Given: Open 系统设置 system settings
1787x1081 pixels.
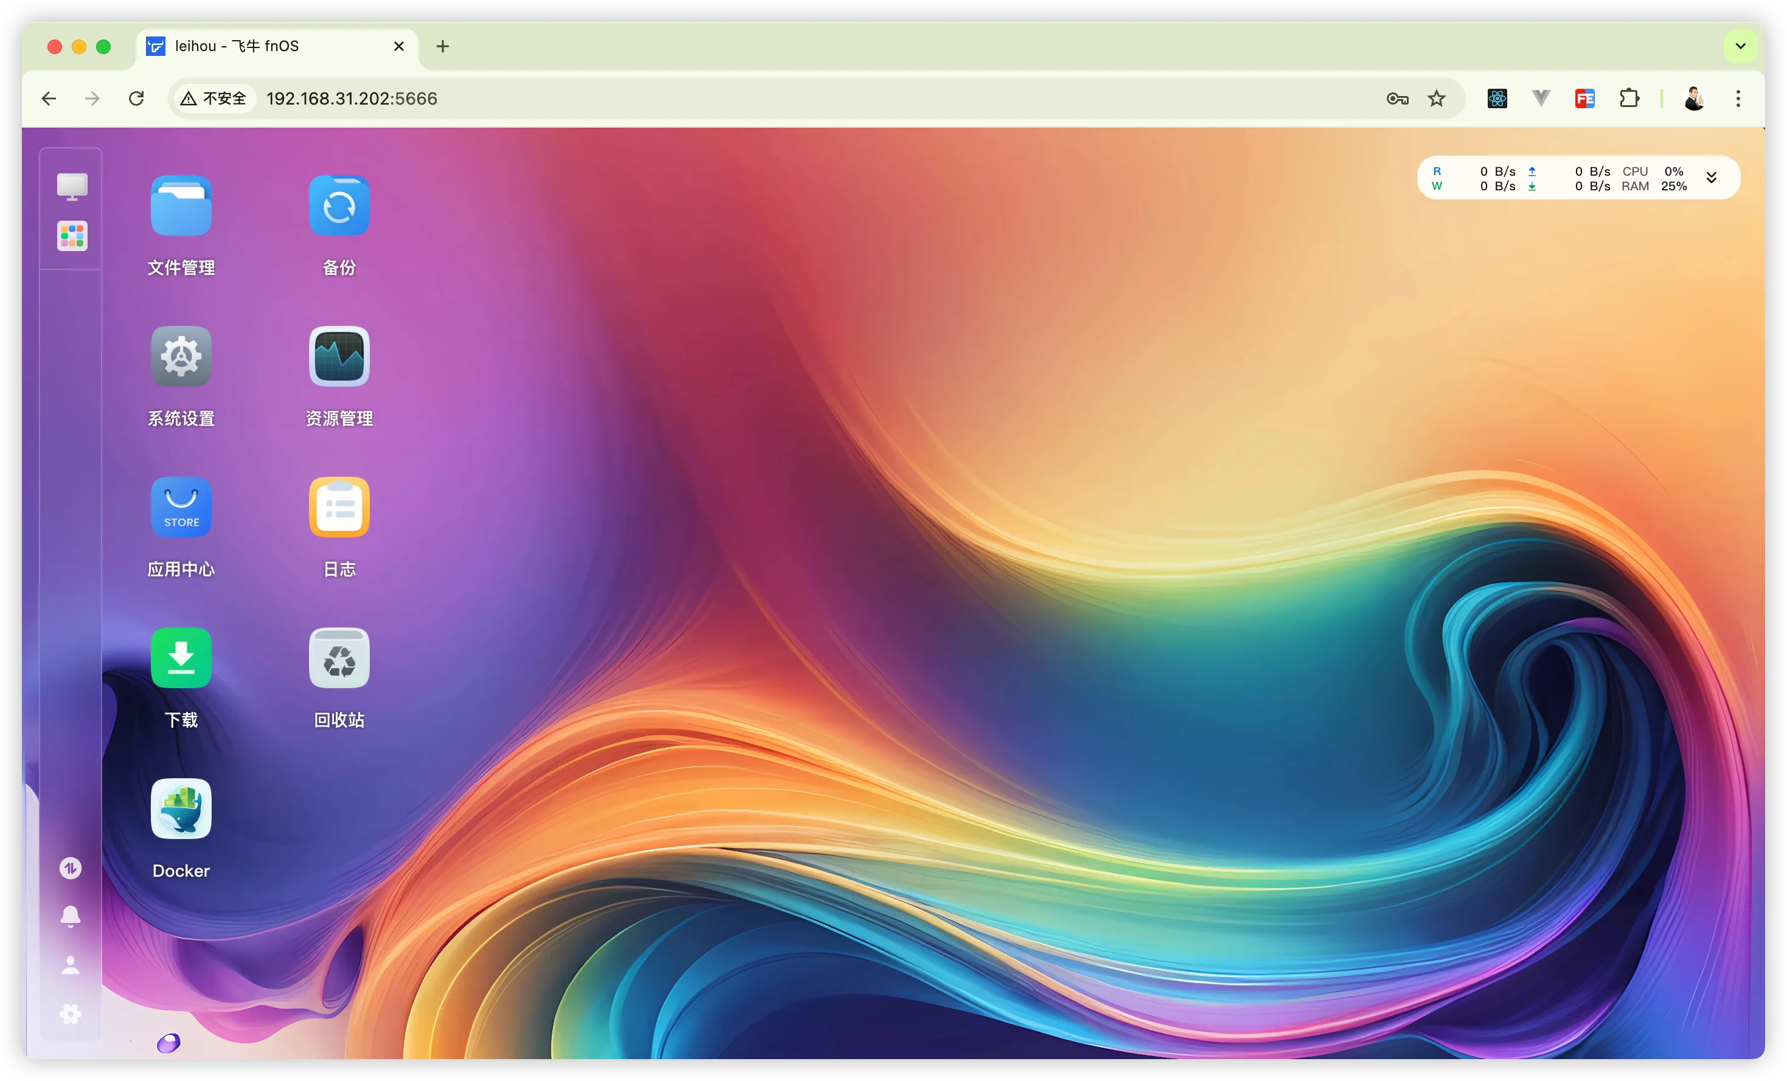Looking at the screenshot, I should [181, 357].
